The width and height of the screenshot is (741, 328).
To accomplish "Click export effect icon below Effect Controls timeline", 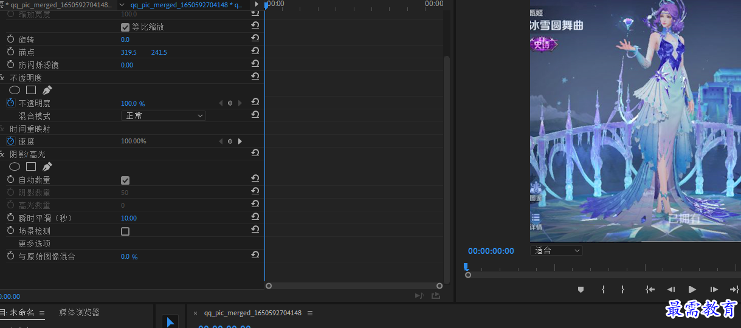I will pos(436,296).
